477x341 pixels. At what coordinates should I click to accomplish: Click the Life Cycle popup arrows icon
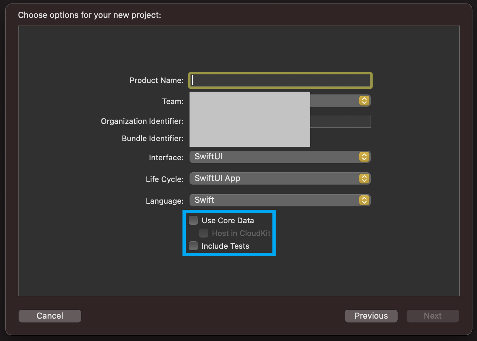point(364,178)
